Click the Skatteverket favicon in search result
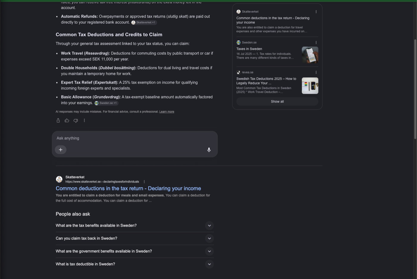This screenshot has width=417, height=279. (x=59, y=179)
